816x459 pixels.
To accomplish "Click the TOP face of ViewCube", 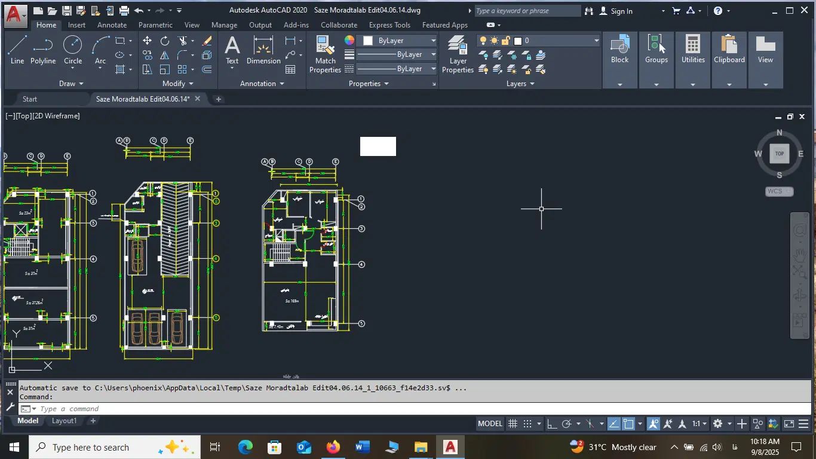I will 779,154.
